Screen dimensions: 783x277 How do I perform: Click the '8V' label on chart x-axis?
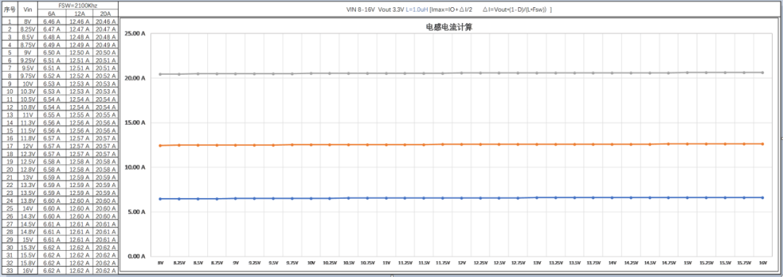[160, 262]
